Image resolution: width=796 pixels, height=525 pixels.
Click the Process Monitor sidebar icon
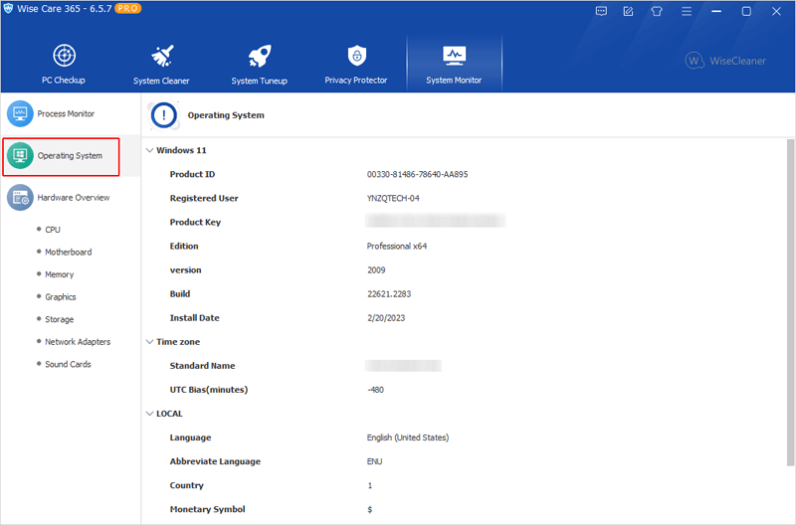(x=20, y=113)
